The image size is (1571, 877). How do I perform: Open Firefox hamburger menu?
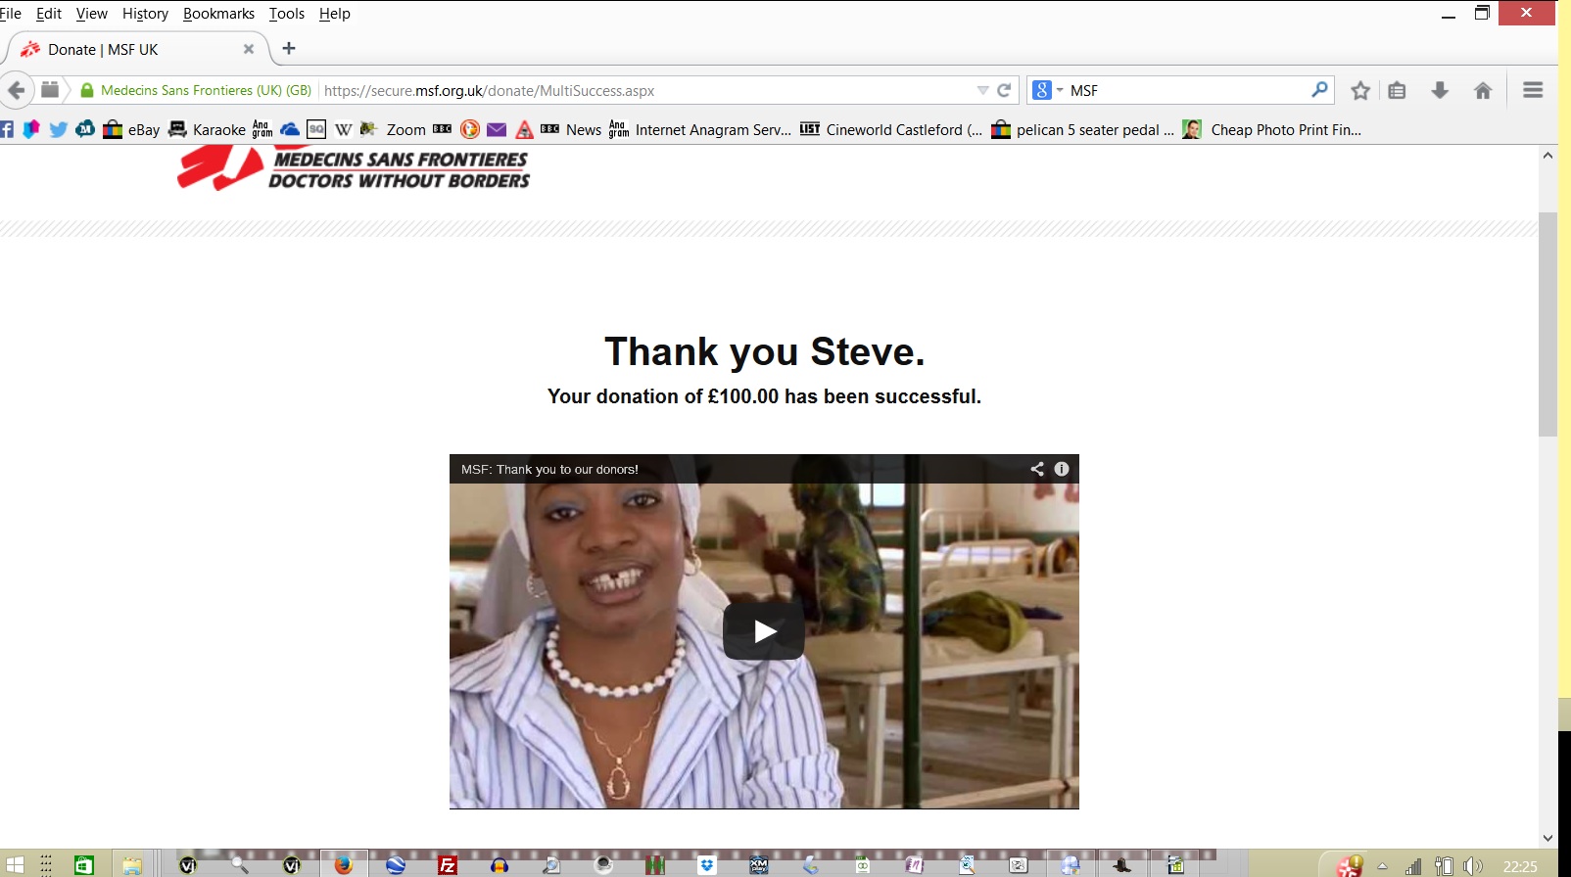pyautogui.click(x=1533, y=90)
